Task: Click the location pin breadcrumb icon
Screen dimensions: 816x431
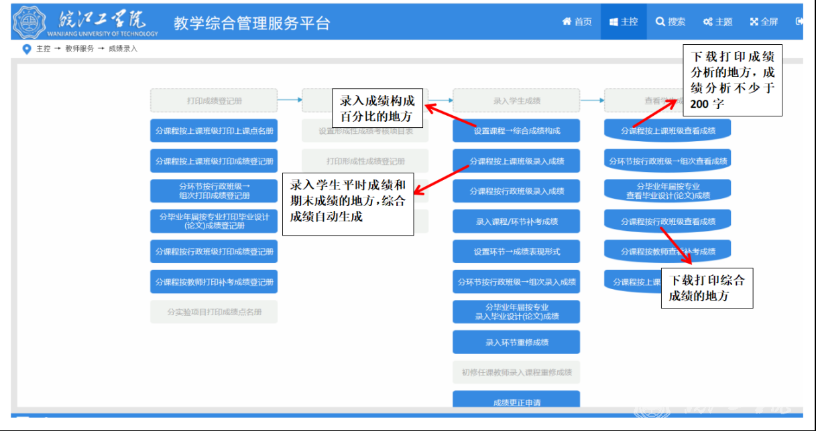Action: click(x=27, y=49)
